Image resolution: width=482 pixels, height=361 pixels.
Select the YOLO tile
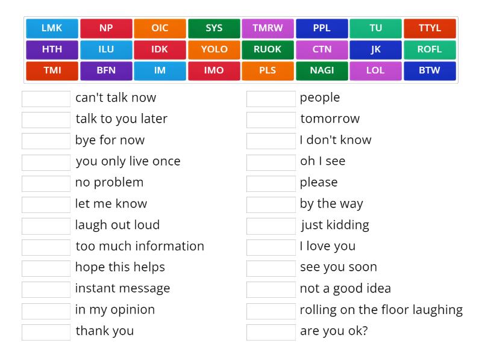point(214,49)
